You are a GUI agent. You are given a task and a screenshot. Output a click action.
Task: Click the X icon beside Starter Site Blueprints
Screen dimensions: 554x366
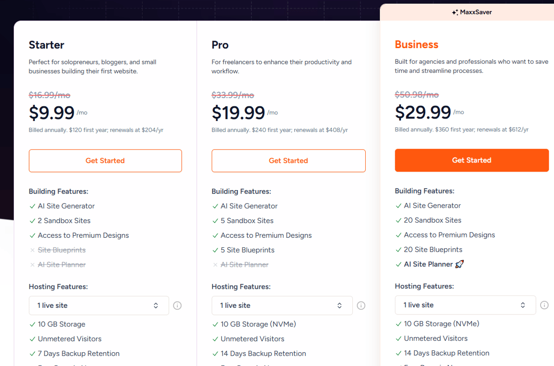(32, 250)
